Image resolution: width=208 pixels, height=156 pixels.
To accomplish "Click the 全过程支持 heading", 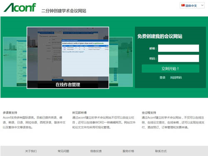I will coord(149,113).
